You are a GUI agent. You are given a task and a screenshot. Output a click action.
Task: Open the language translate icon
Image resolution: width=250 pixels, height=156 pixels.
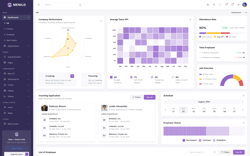(208, 5)
